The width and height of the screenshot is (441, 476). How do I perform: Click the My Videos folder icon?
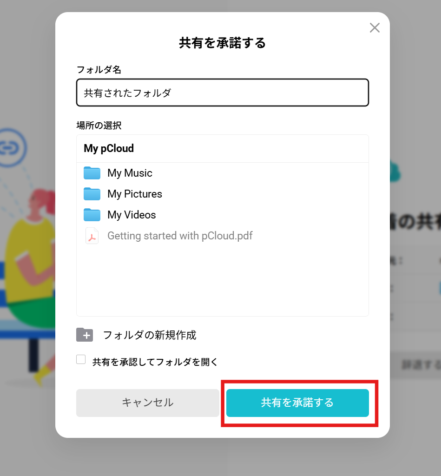click(x=92, y=215)
